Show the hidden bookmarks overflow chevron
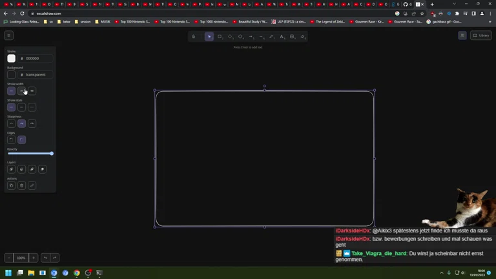This screenshot has height=279, width=496. coord(490,22)
